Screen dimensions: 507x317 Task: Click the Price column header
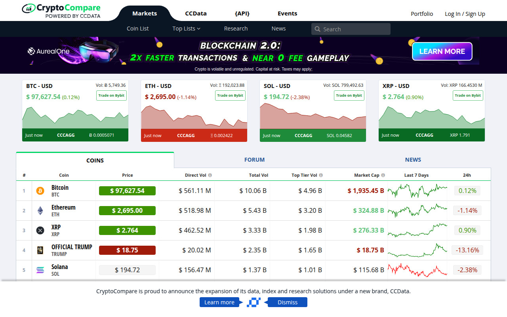coord(128,175)
